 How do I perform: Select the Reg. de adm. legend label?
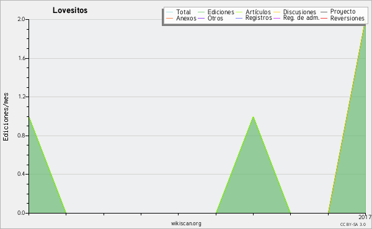point(301,18)
